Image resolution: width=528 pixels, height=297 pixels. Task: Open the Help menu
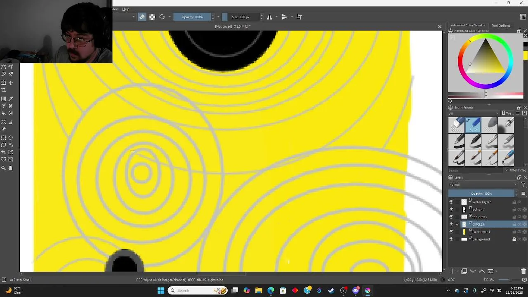(x=125, y=9)
